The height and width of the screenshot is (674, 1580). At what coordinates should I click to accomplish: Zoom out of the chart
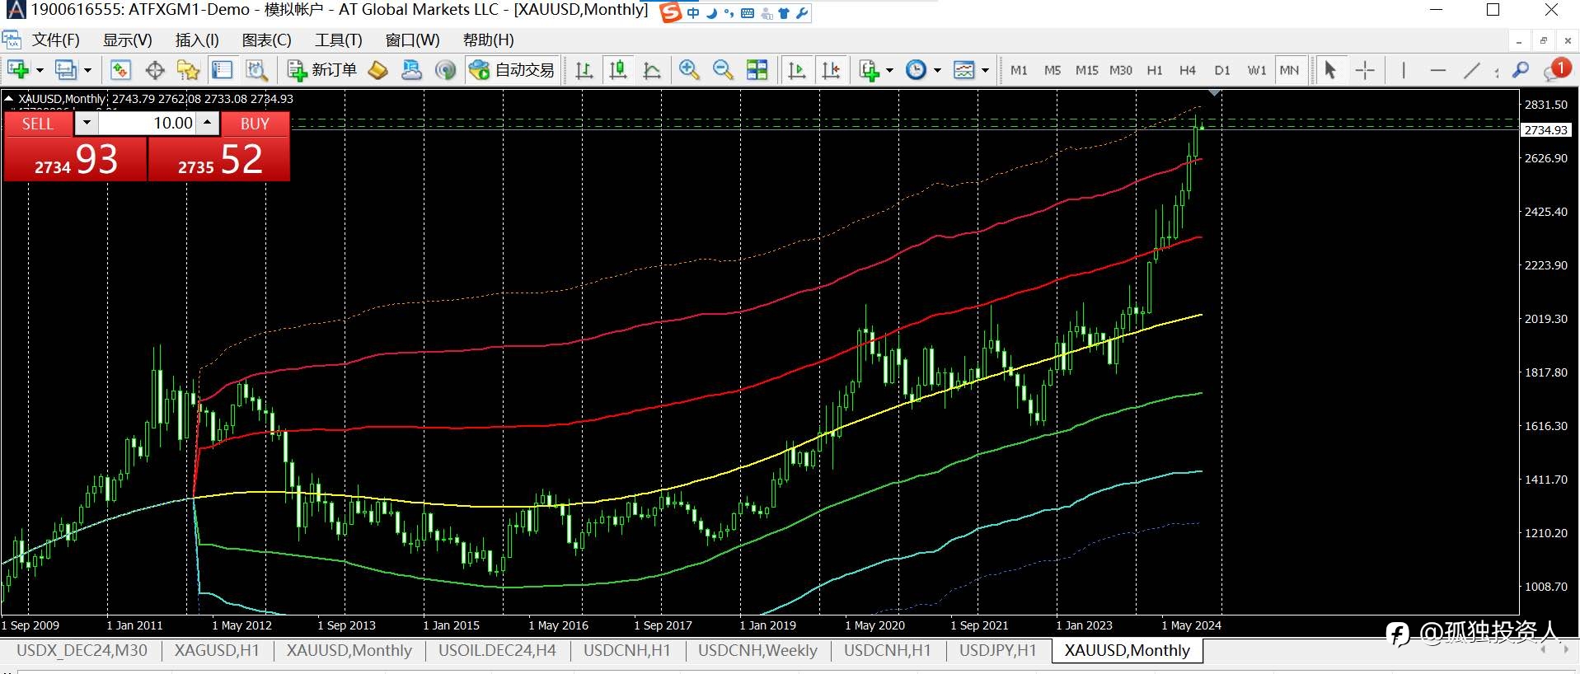(x=723, y=71)
